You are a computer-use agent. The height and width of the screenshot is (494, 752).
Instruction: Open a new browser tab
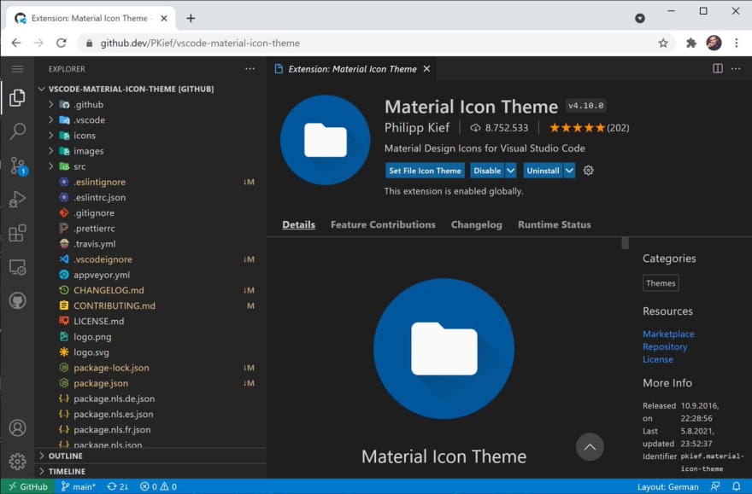tap(191, 18)
